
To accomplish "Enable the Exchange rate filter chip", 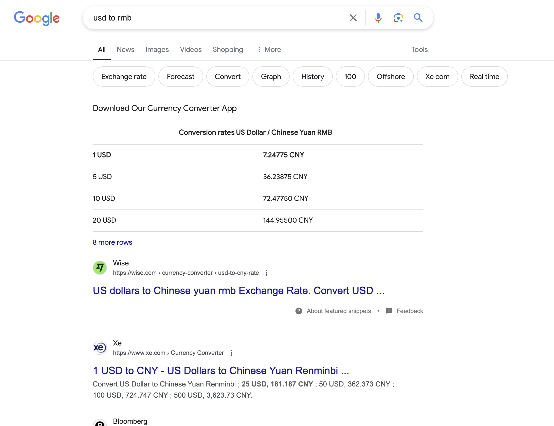I will click(x=124, y=76).
